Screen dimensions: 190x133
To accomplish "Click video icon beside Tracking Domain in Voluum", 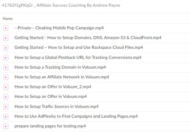I will click(6, 67).
